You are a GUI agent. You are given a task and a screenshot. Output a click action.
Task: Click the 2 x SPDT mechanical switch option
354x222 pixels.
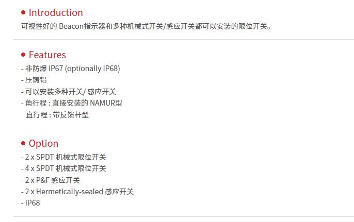click(63, 157)
